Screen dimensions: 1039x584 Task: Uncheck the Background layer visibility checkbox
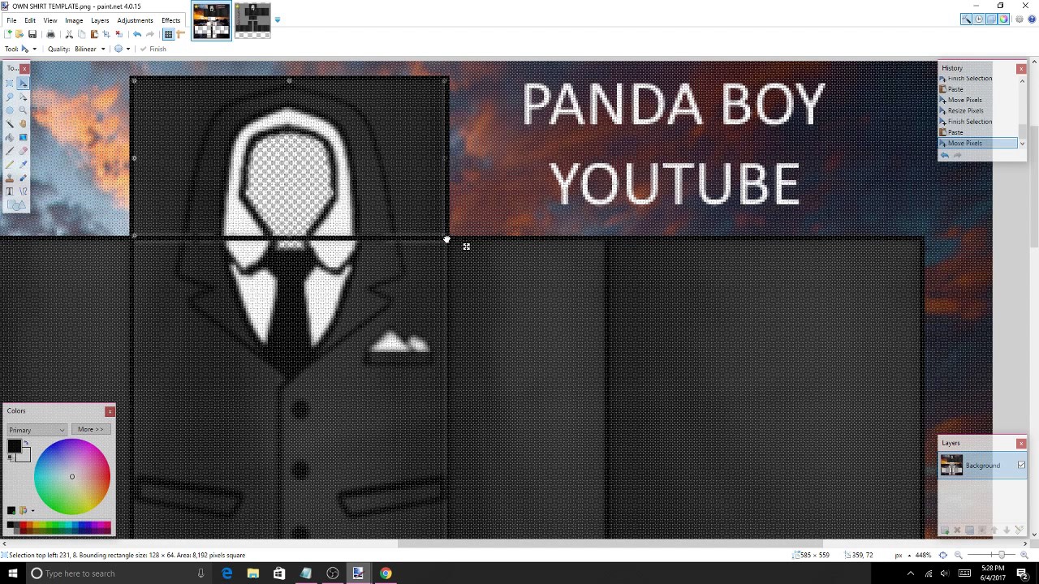pos(1021,466)
